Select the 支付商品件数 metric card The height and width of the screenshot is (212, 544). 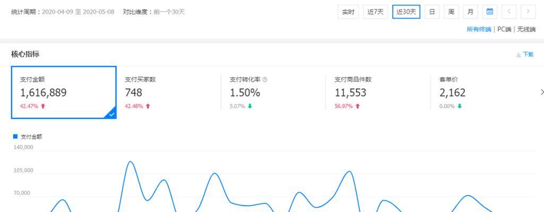click(378, 93)
